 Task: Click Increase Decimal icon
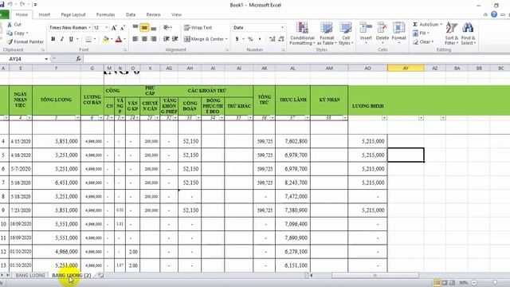point(273,39)
